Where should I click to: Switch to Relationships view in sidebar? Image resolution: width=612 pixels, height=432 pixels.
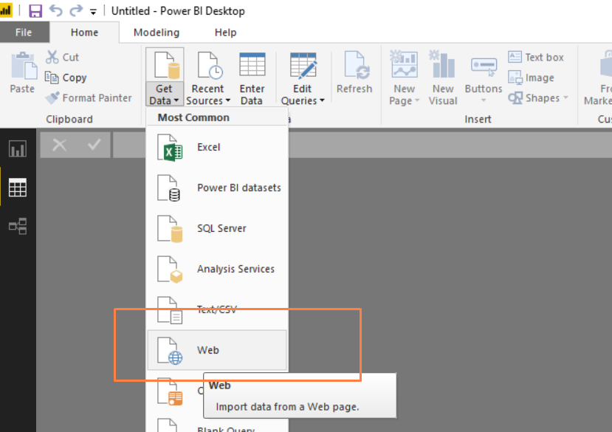coord(18,226)
